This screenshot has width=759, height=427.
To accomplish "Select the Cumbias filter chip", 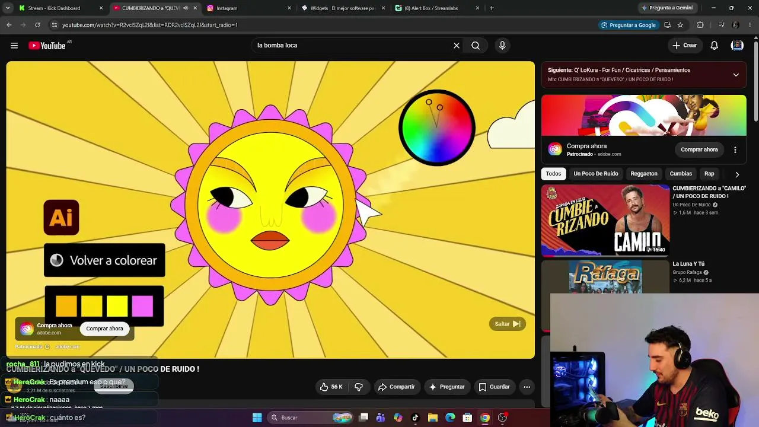I will click(x=681, y=174).
